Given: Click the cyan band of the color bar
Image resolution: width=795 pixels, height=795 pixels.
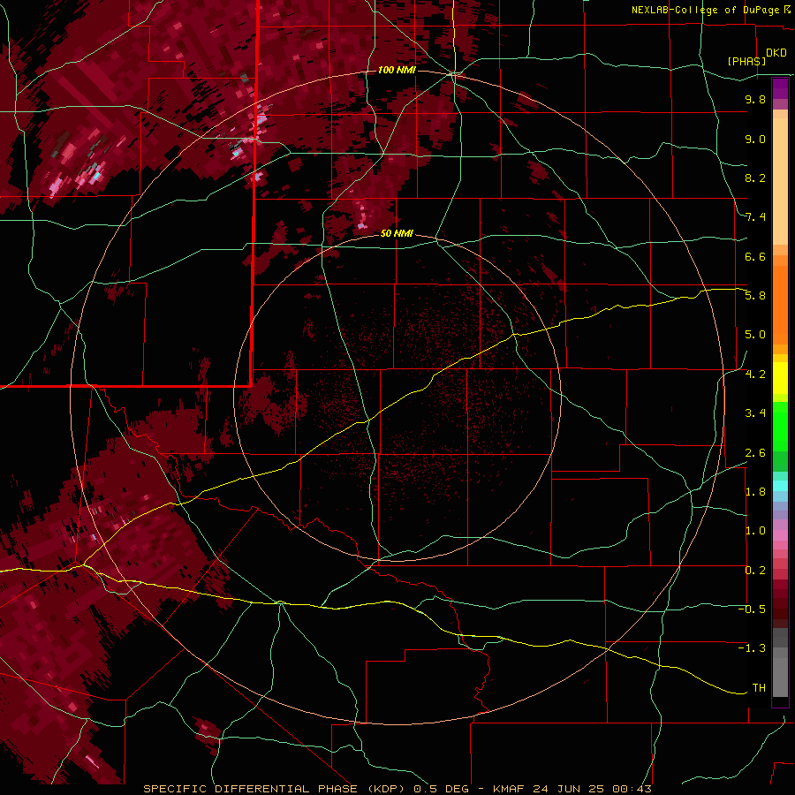Looking at the screenshot, I should 780,486.
